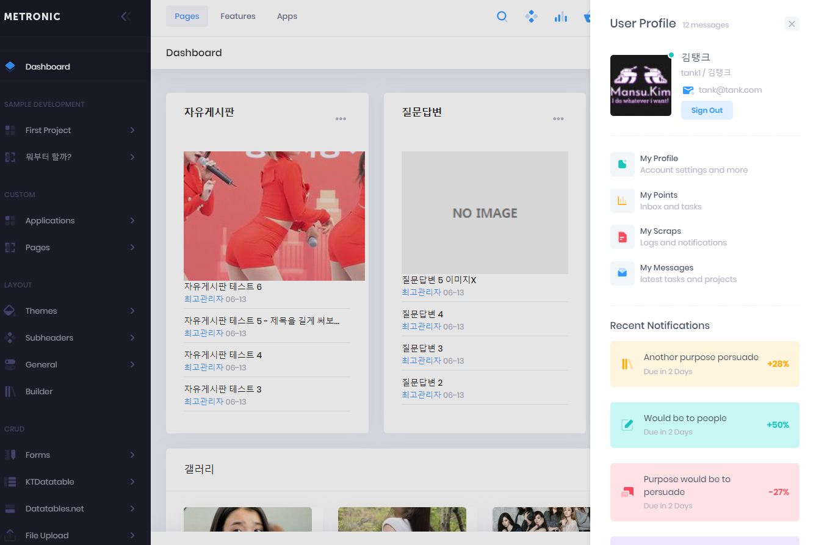The width and height of the screenshot is (816, 545).
Task: Click the Mansu.Kim profile avatar image
Action: [x=640, y=85]
